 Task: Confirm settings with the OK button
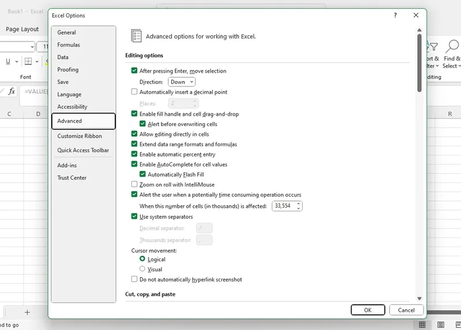click(x=368, y=310)
